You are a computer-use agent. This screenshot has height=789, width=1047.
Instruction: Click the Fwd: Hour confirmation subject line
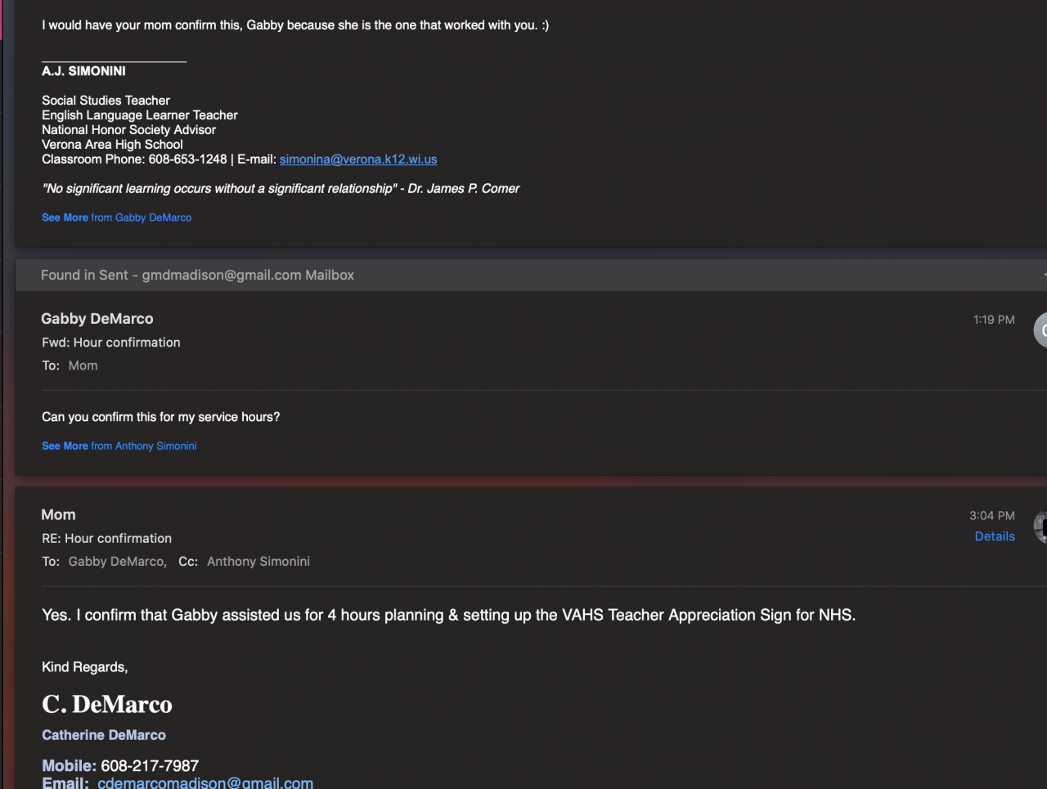pos(110,343)
